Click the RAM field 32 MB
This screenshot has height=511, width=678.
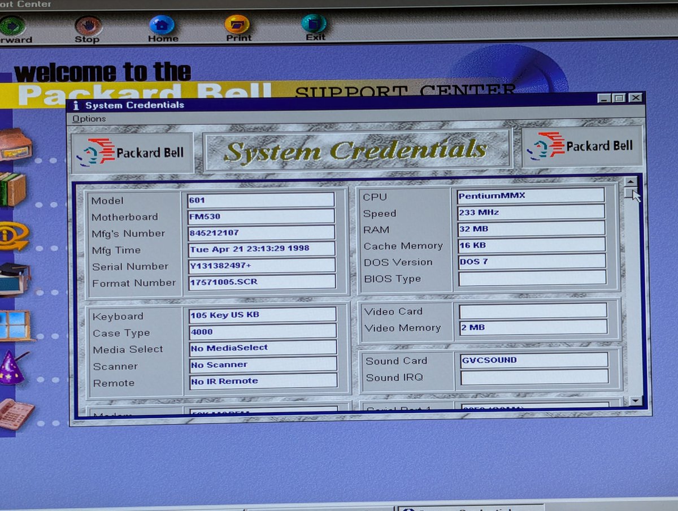click(x=532, y=228)
